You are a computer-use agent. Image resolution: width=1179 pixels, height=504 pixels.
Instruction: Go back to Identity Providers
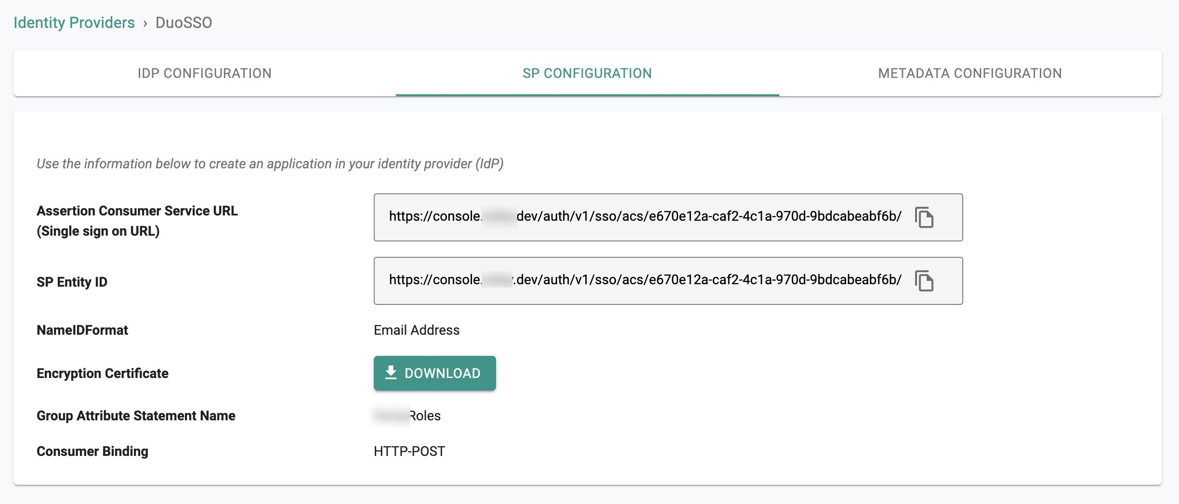pos(74,23)
